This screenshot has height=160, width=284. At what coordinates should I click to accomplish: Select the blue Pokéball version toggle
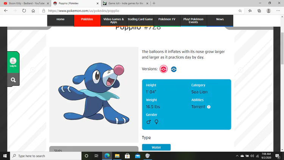[x=174, y=69]
